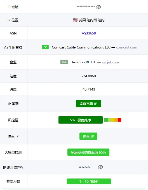This screenshot has height=190, width=148.
Task: Click the US flag icon in IP 位置 row
Action: click(x=75, y=20)
